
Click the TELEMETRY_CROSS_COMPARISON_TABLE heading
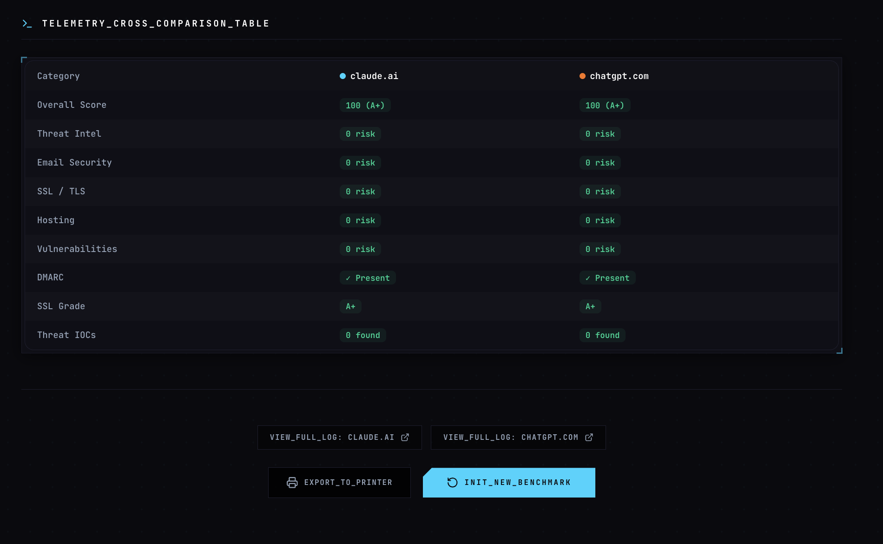(156, 23)
